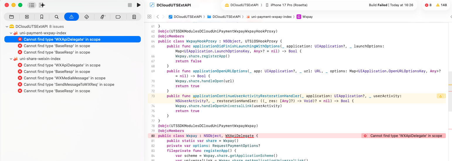Click the uni-payment-wxpay-index file breadcrumb
The height and width of the screenshot is (161, 452).
[269, 17]
